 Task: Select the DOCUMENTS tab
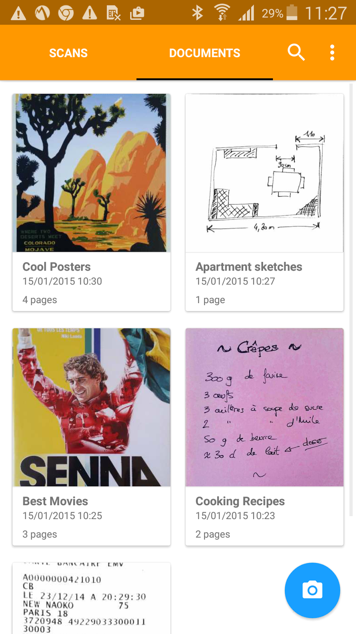[x=205, y=53]
